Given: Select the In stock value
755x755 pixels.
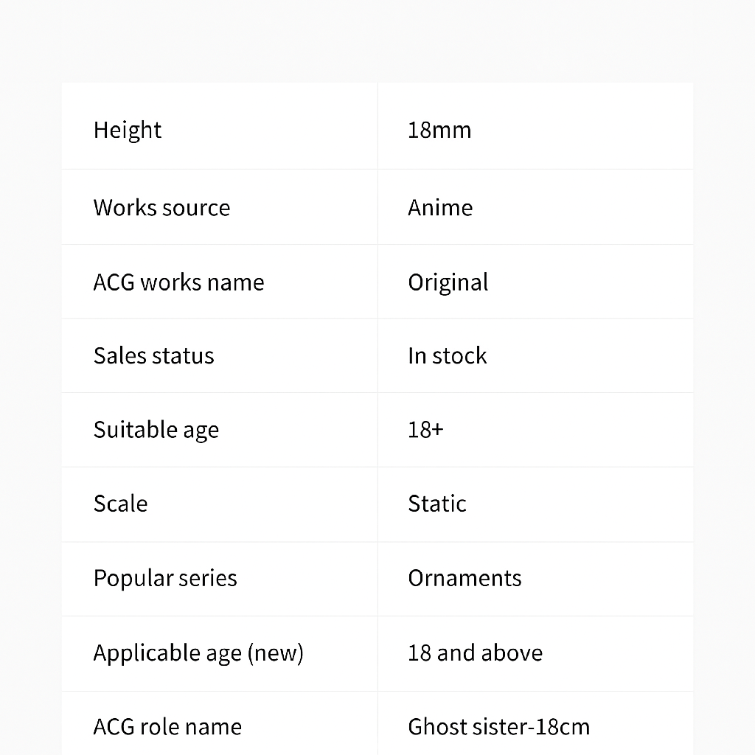Looking at the screenshot, I should tap(448, 356).
